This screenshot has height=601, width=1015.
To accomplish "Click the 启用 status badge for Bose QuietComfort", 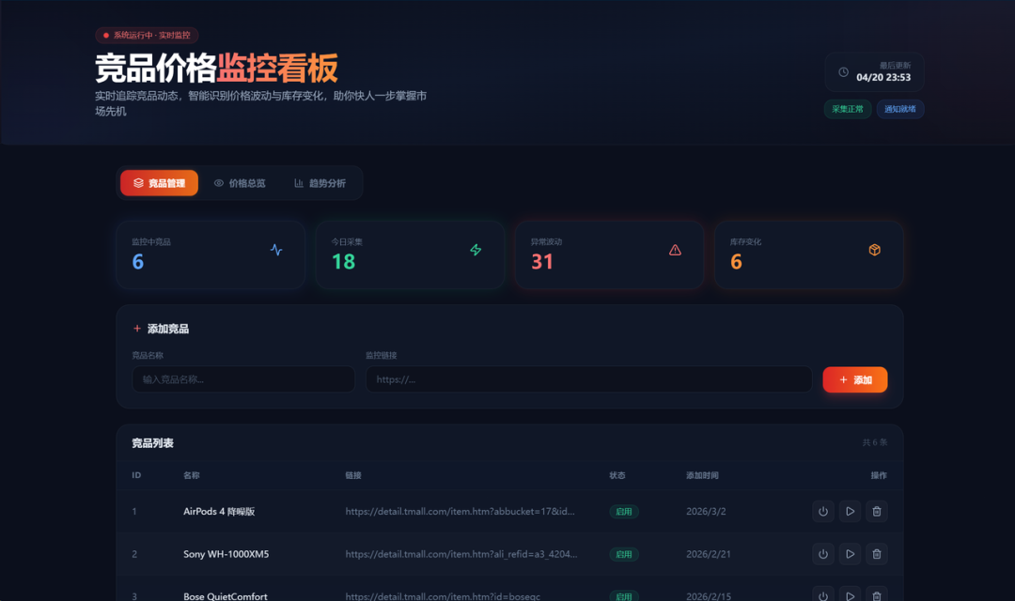I will [623, 596].
